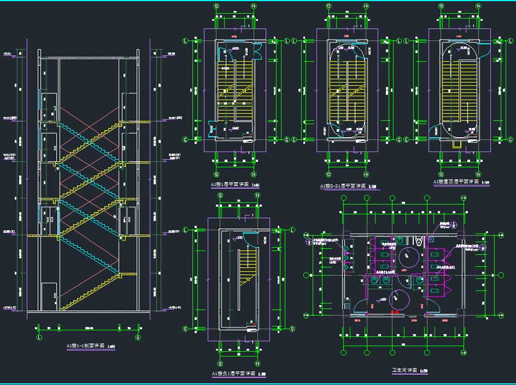Click grid bubble G under the section drawing
Image resolution: width=516 pixels, height=385 pixels.
(138, 337)
